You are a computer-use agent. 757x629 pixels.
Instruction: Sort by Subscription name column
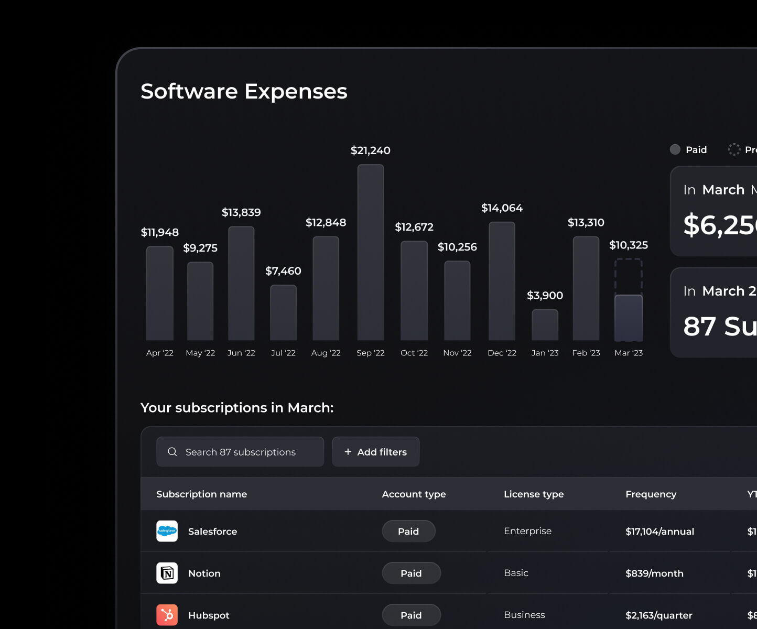201,494
